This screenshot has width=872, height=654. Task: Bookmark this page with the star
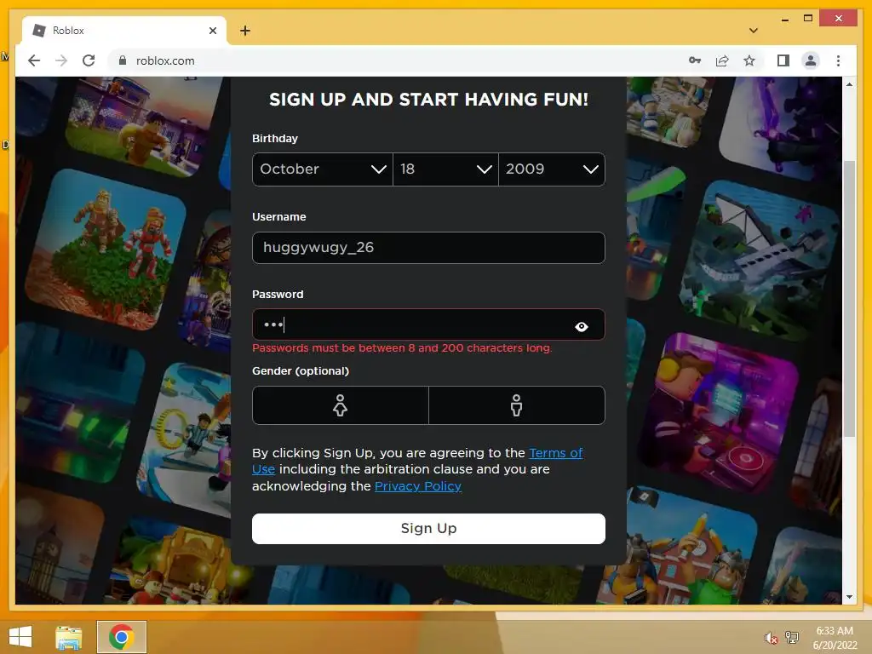749,60
